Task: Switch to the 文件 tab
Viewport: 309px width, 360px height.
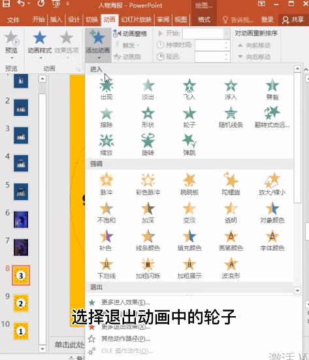Action: pos(13,20)
